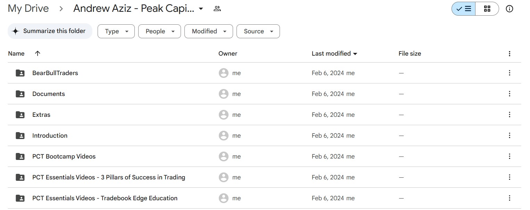The image size is (530, 210).
Task: Click the BearBullTraders shared folder icon
Action: click(20, 73)
